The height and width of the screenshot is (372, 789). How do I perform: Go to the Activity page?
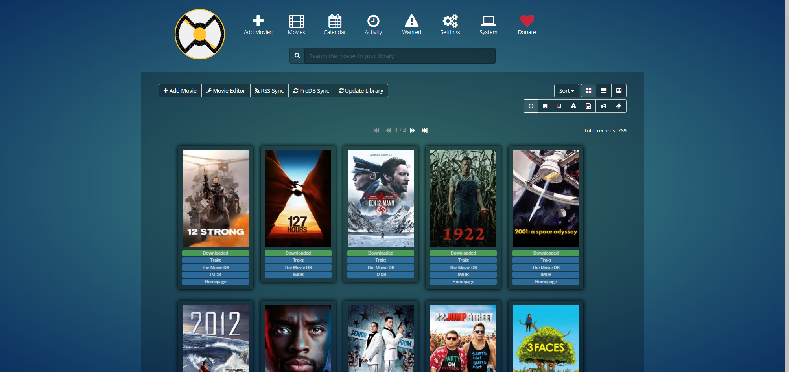373,25
